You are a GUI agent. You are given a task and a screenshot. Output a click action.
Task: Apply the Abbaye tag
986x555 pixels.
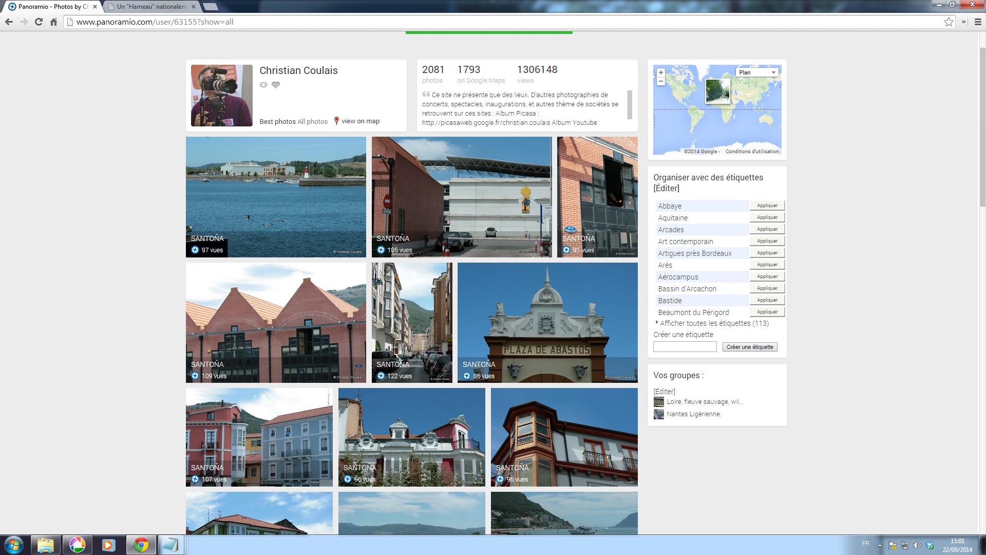(767, 206)
